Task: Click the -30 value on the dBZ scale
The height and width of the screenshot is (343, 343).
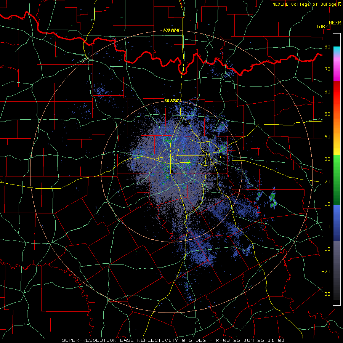Action: pyautogui.click(x=326, y=294)
